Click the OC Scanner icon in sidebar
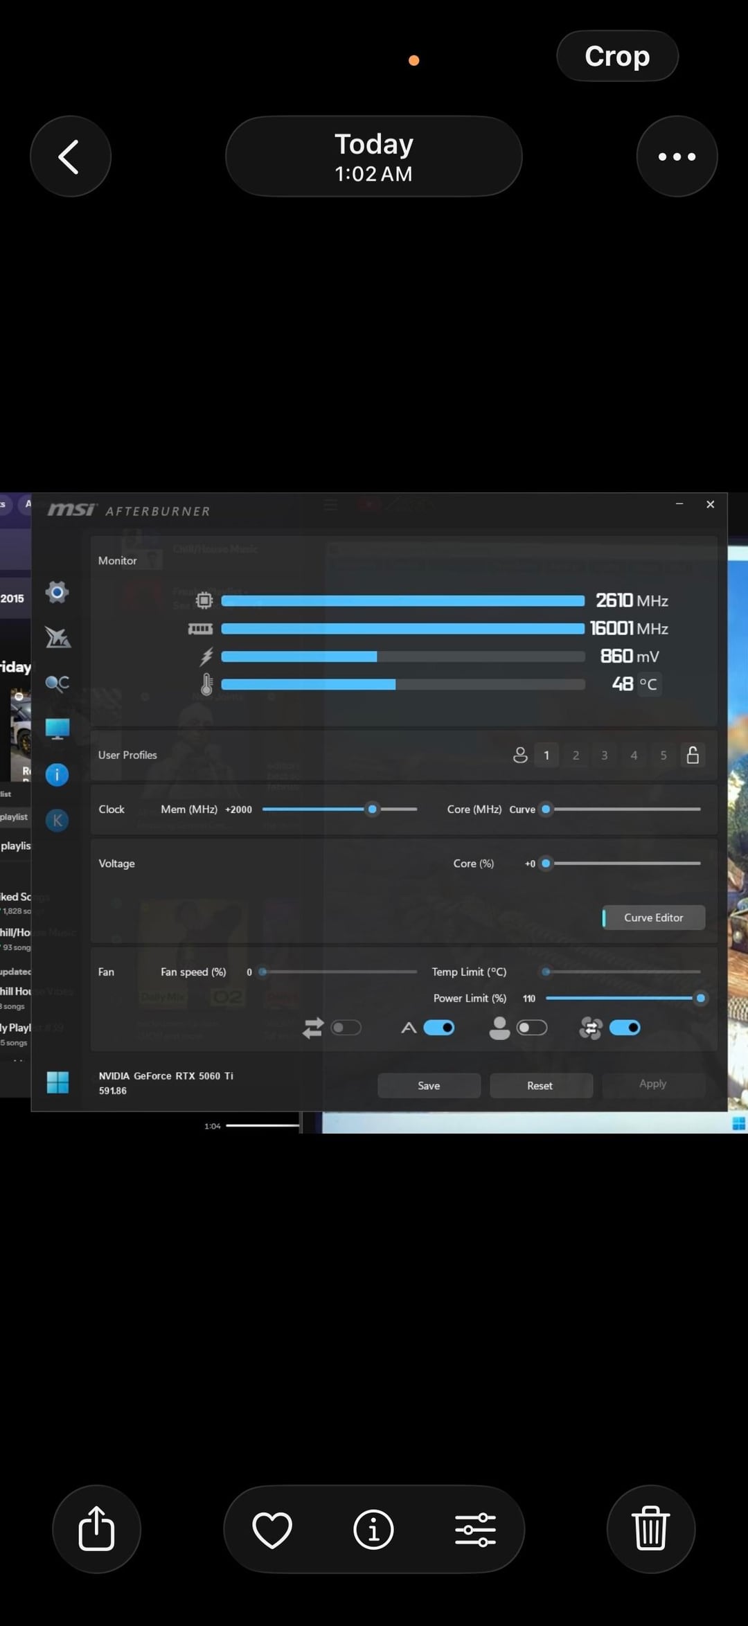 click(57, 684)
